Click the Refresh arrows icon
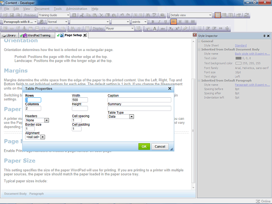272x204 pixels. pyautogui.click(x=246, y=15)
